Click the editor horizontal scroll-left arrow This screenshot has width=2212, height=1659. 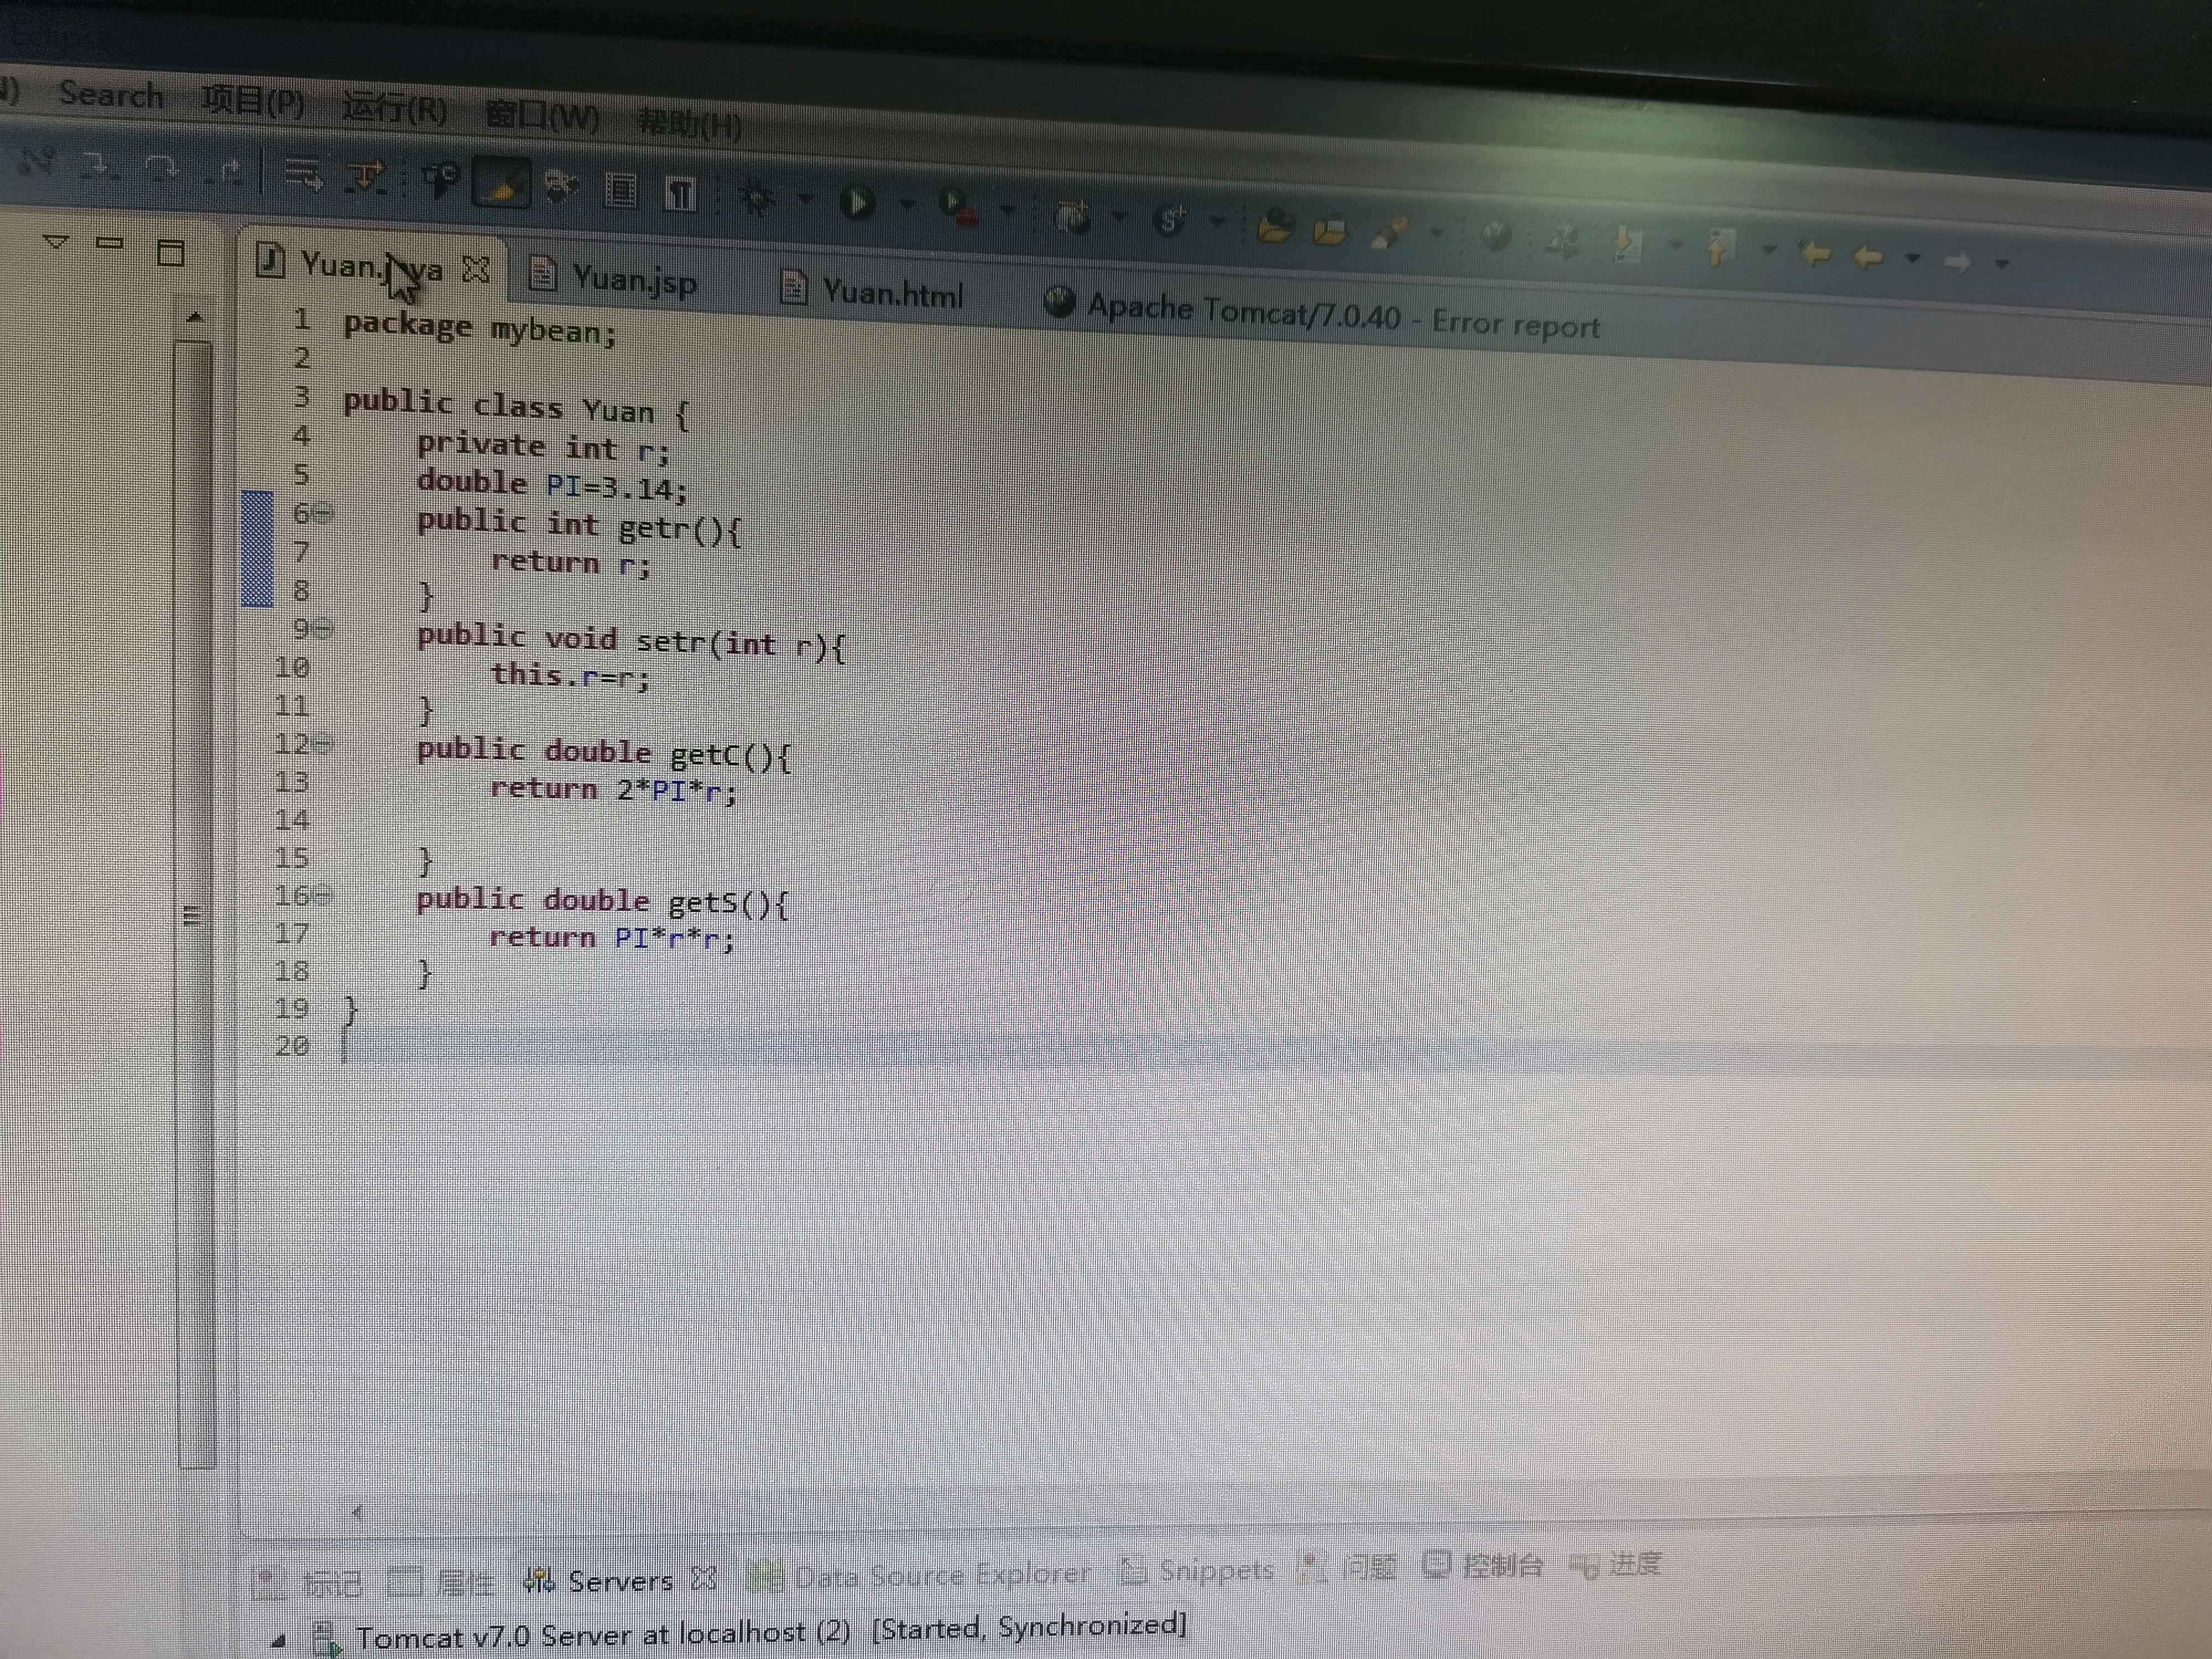(x=356, y=1513)
